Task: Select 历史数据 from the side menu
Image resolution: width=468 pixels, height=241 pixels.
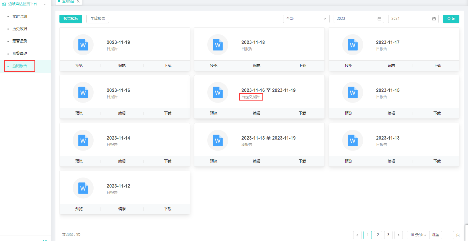Action: (x=20, y=29)
